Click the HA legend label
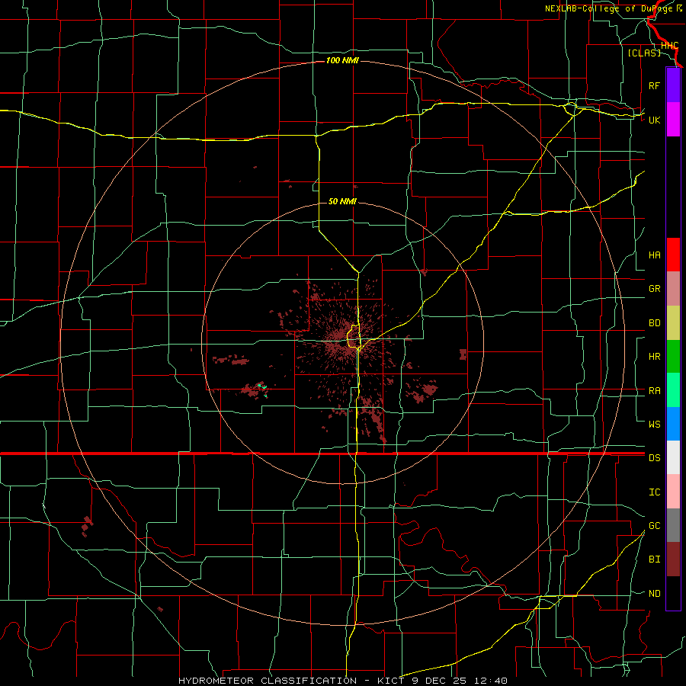 (654, 255)
